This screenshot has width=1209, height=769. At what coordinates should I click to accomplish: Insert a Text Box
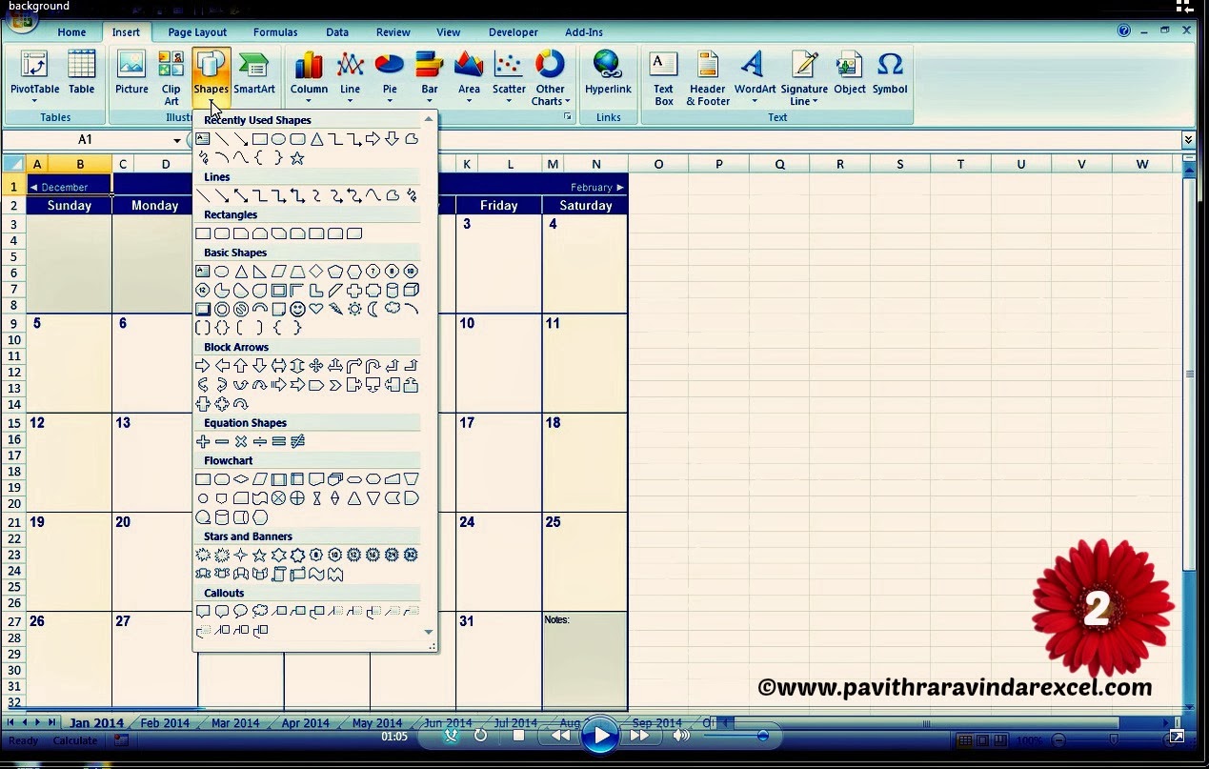[663, 77]
